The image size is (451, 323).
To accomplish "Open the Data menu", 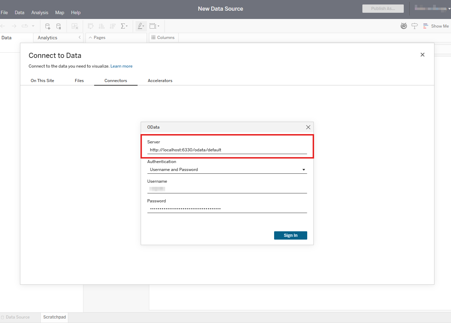I will click(x=20, y=12).
